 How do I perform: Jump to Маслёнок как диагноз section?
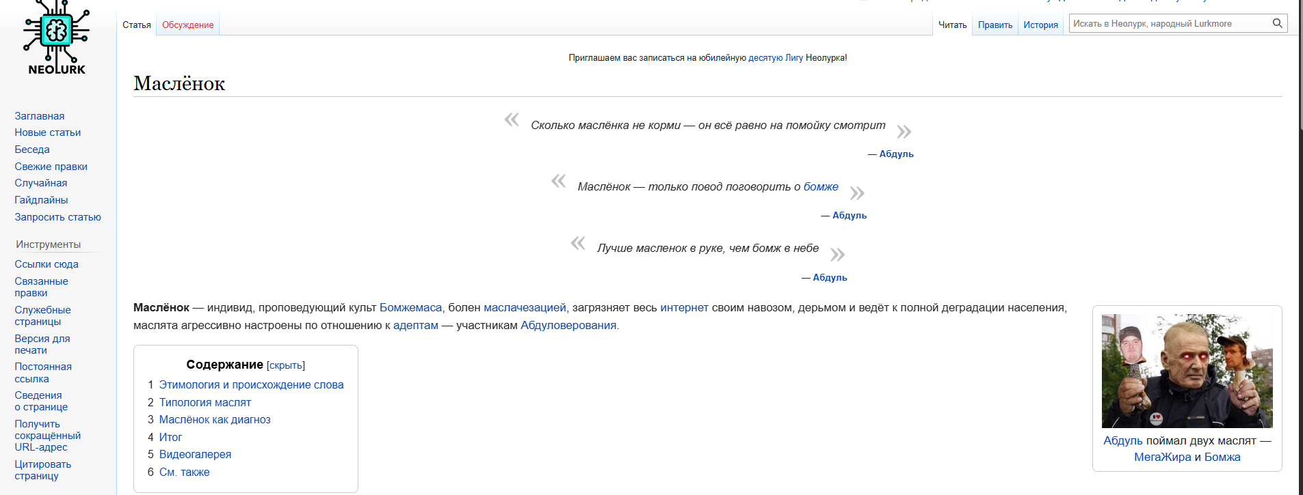pyautogui.click(x=215, y=420)
